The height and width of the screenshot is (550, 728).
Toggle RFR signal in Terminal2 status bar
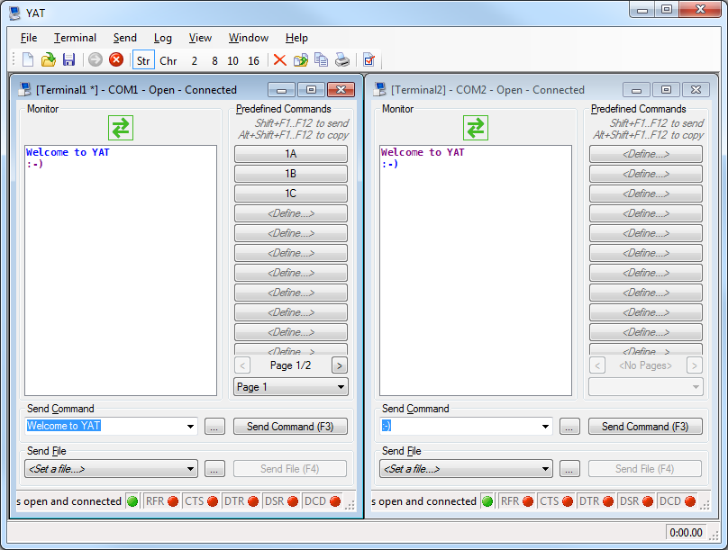[x=517, y=501]
